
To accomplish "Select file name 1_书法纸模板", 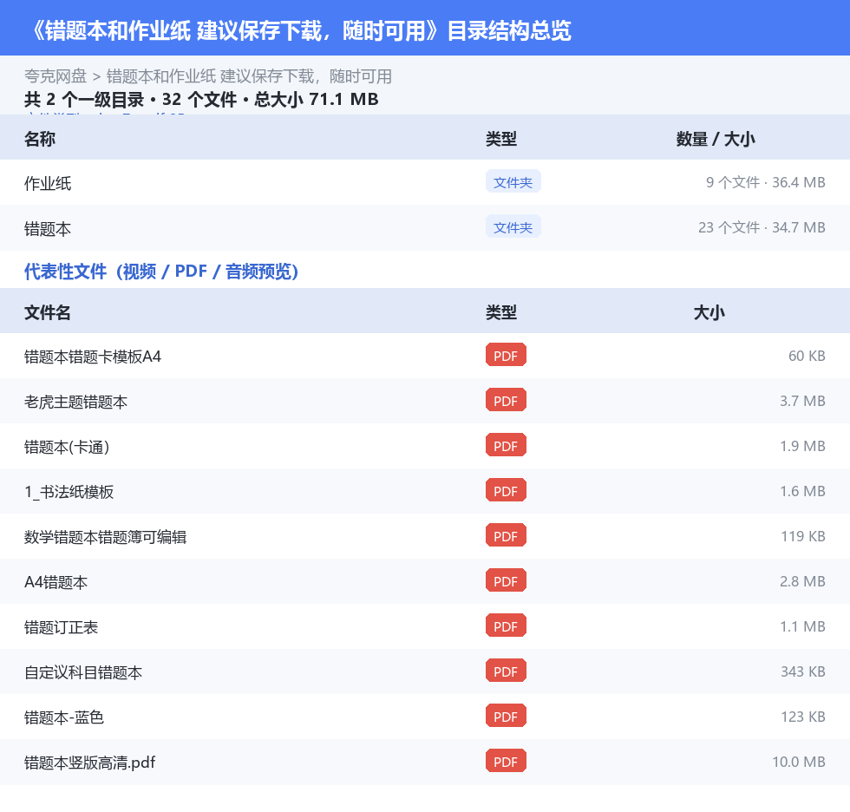I will (69, 492).
